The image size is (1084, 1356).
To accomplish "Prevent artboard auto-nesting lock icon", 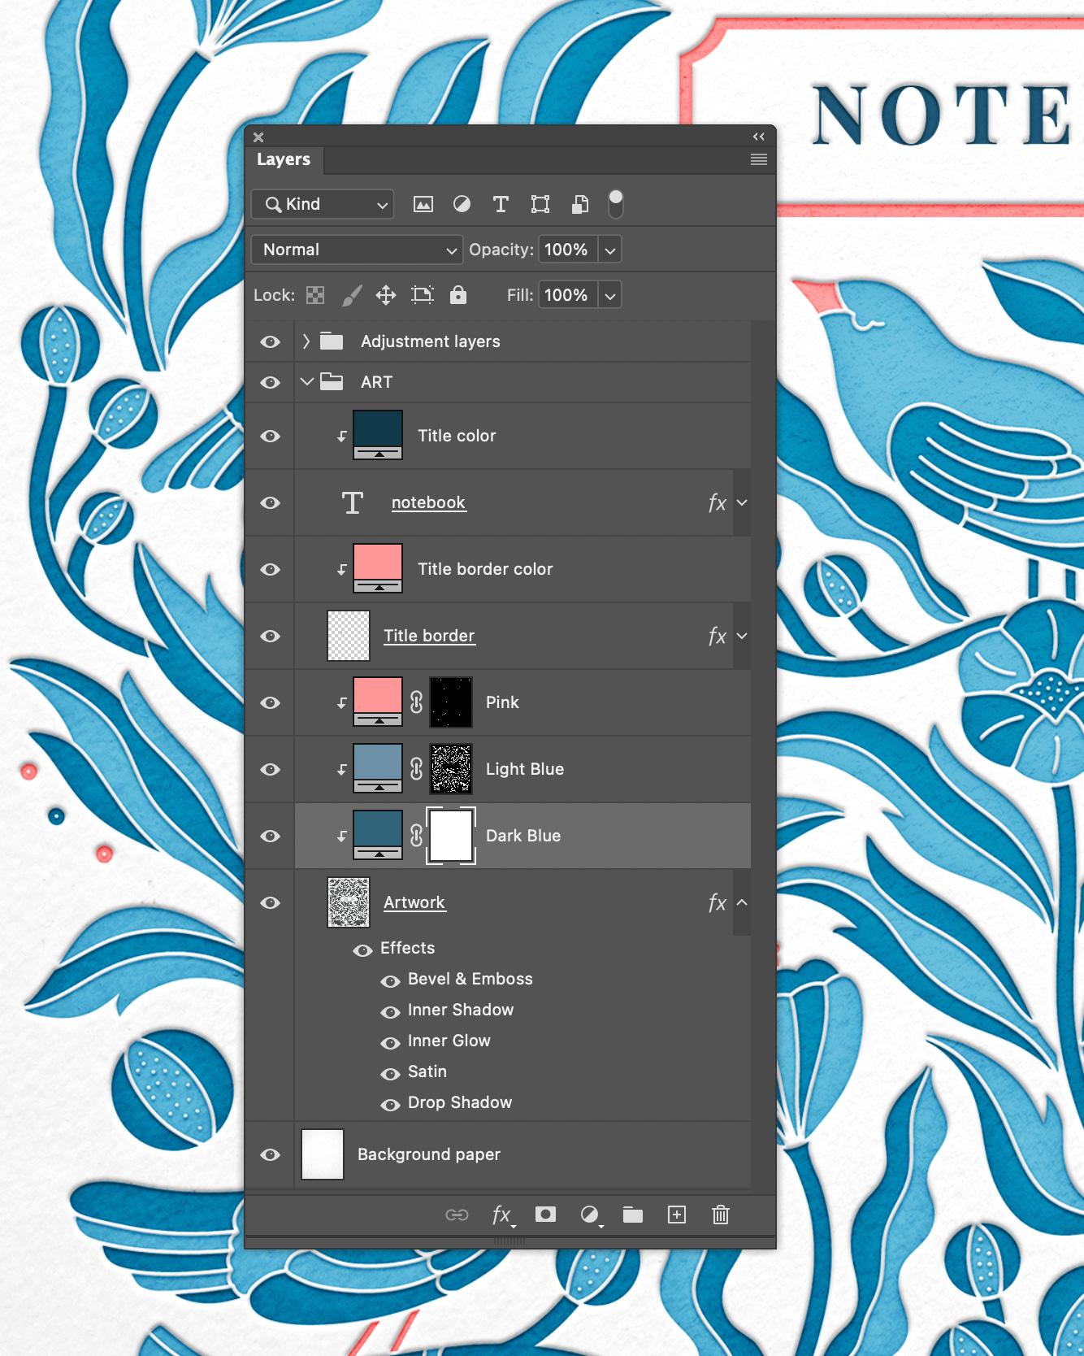I will pyautogui.click(x=423, y=295).
